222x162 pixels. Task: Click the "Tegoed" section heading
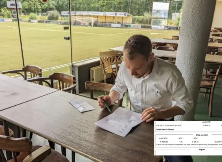point(202,149)
